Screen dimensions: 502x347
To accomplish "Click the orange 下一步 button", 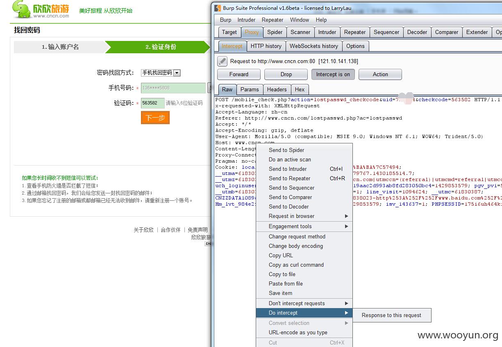I will (155, 118).
